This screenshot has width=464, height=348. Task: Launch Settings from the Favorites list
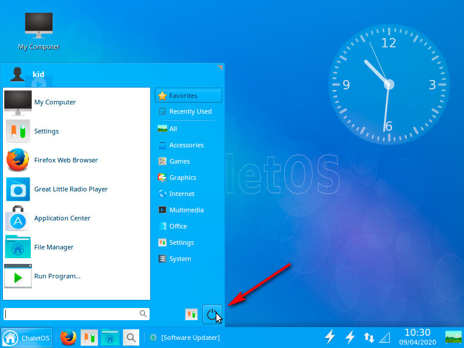click(x=77, y=131)
